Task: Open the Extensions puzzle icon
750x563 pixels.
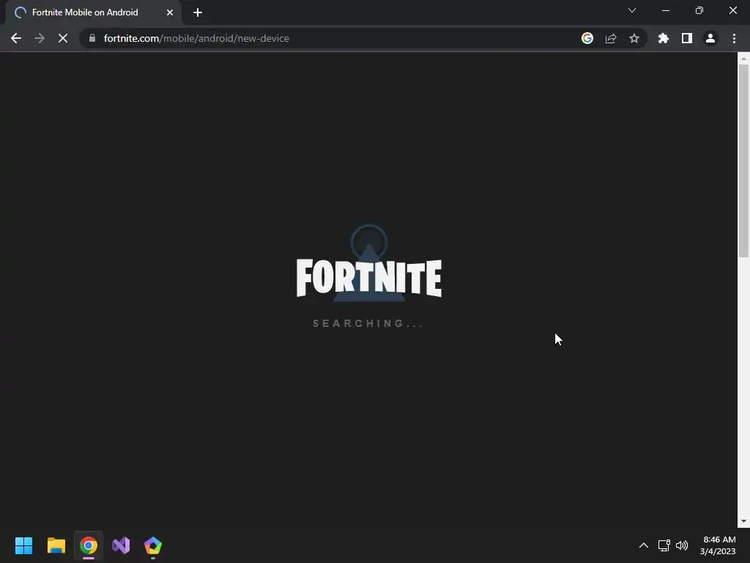Action: [x=664, y=38]
